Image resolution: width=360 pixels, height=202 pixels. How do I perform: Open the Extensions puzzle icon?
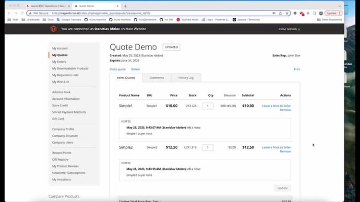tap(308, 13)
